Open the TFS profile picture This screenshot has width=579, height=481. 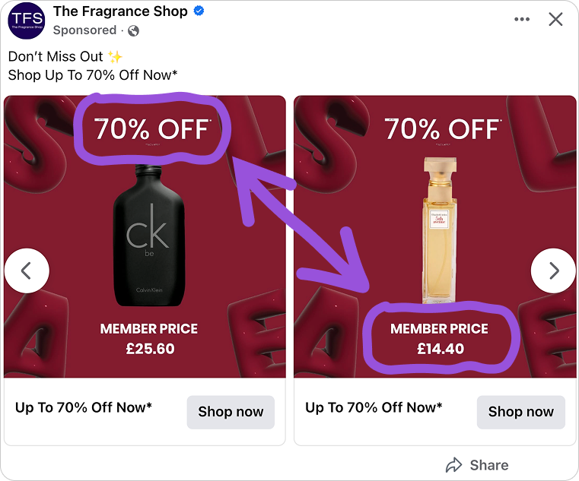(27, 21)
